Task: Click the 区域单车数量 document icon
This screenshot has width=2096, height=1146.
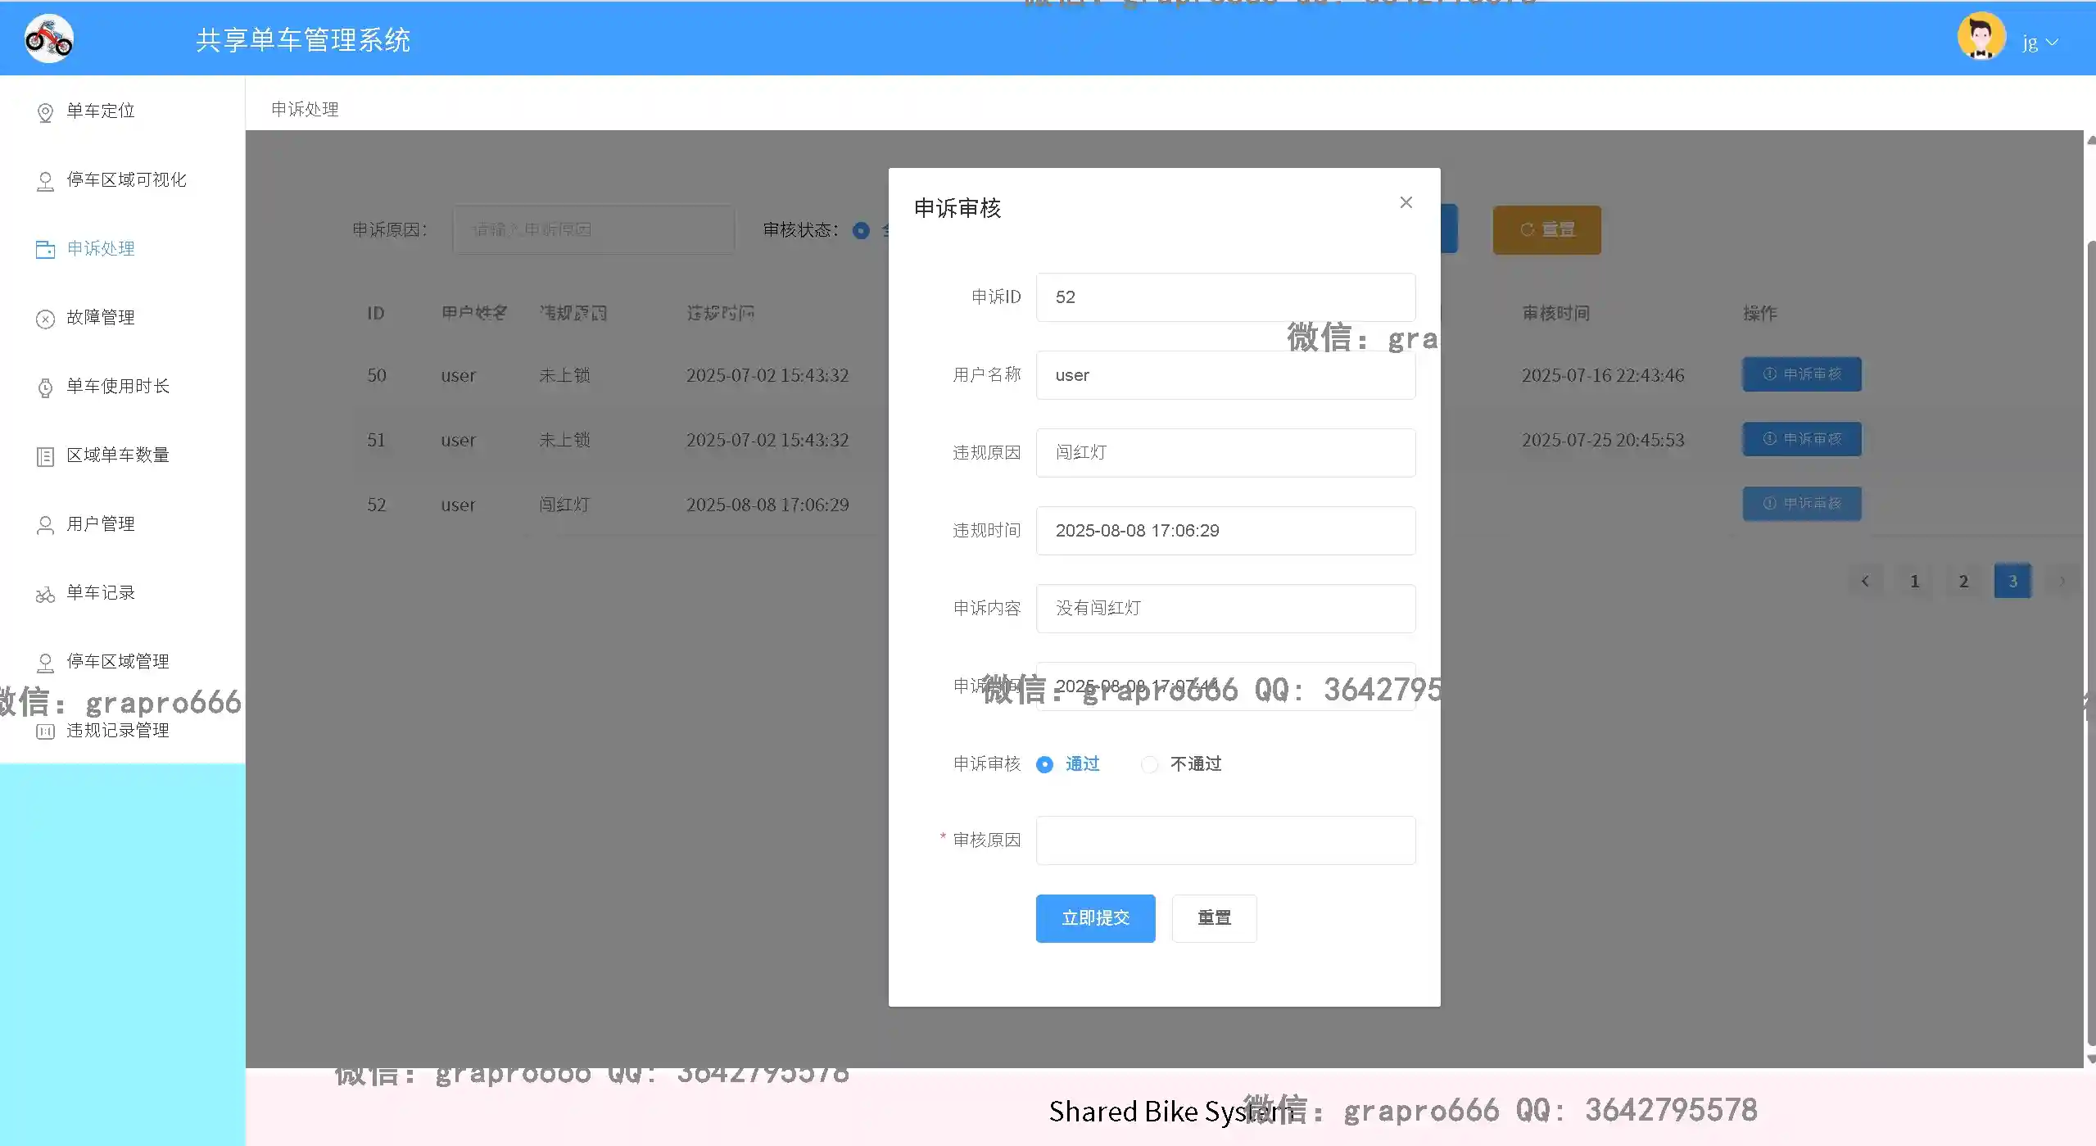Action: click(45, 456)
